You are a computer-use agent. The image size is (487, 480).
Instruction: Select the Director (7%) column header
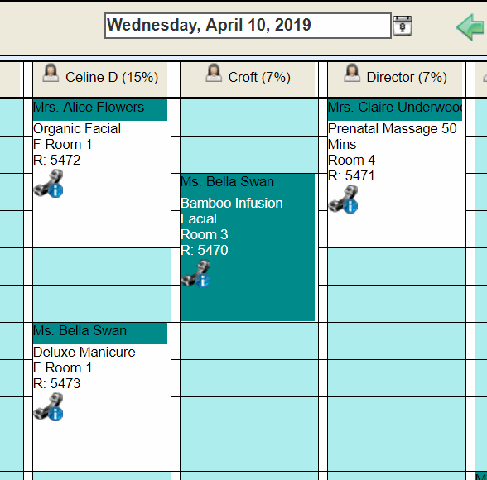(x=395, y=79)
